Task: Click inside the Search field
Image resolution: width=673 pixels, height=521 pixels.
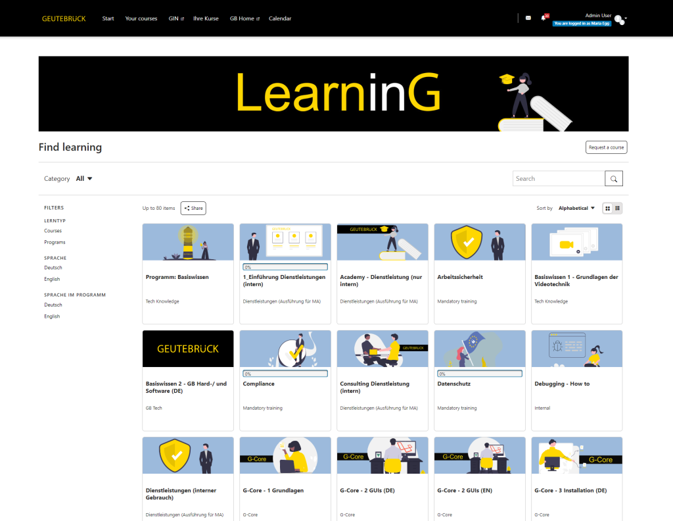Action: [559, 179]
